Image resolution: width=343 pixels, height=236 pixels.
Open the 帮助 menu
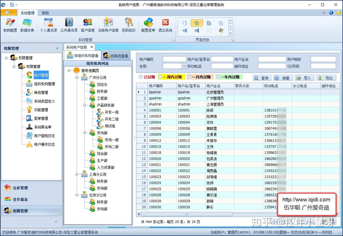[x=45, y=13]
